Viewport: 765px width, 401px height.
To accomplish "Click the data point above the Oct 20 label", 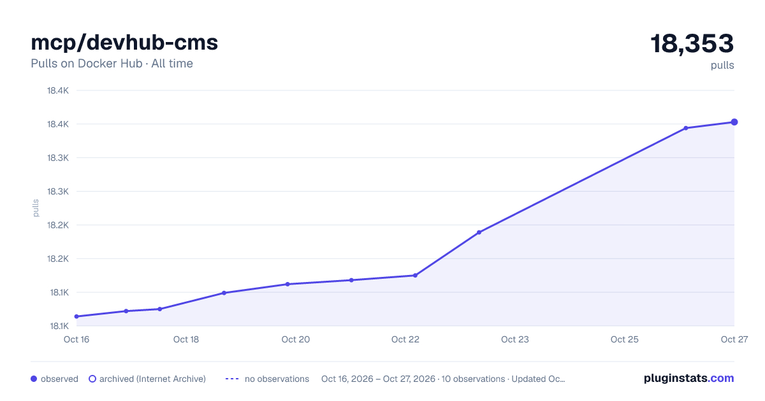I will click(x=288, y=284).
